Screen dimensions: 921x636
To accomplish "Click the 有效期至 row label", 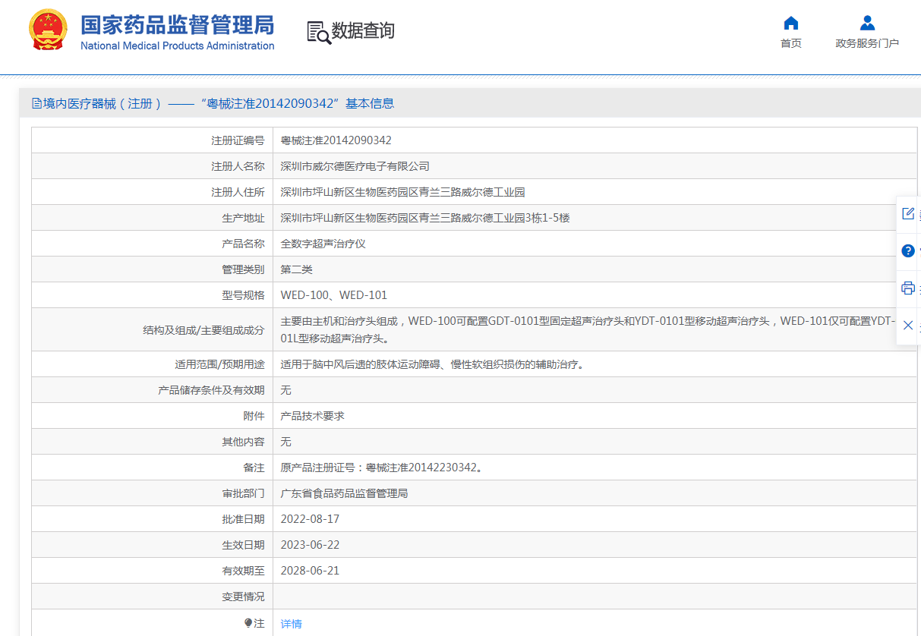I will [243, 571].
